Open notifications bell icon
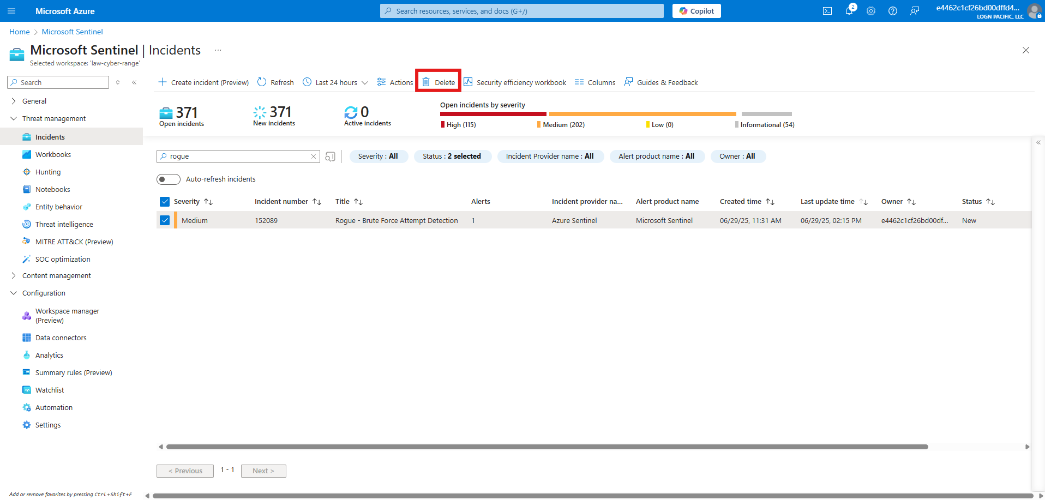 click(849, 11)
